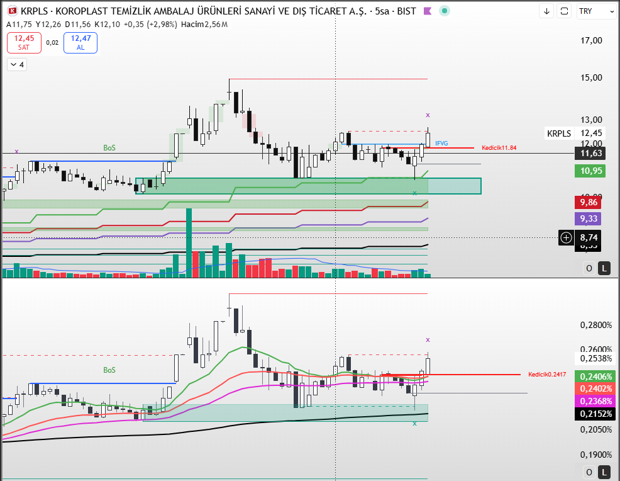
Task: Click the +0,35 (+2,98%) change value
Action: pos(150,25)
